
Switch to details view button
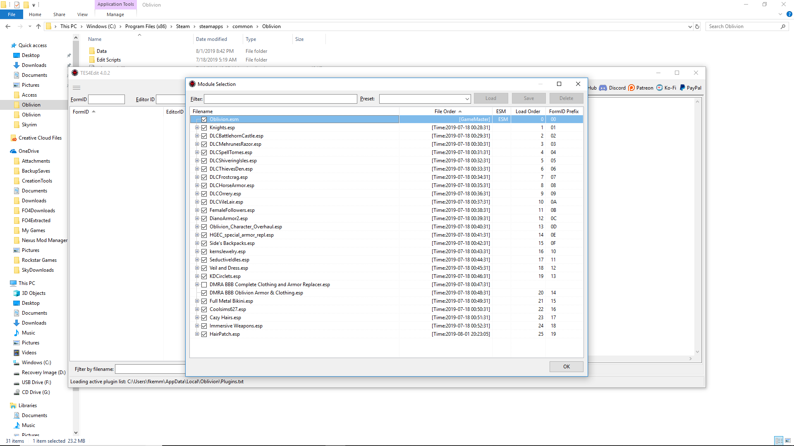tap(779, 441)
